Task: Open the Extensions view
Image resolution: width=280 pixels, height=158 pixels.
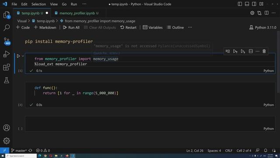Action: [x=7, y=67]
